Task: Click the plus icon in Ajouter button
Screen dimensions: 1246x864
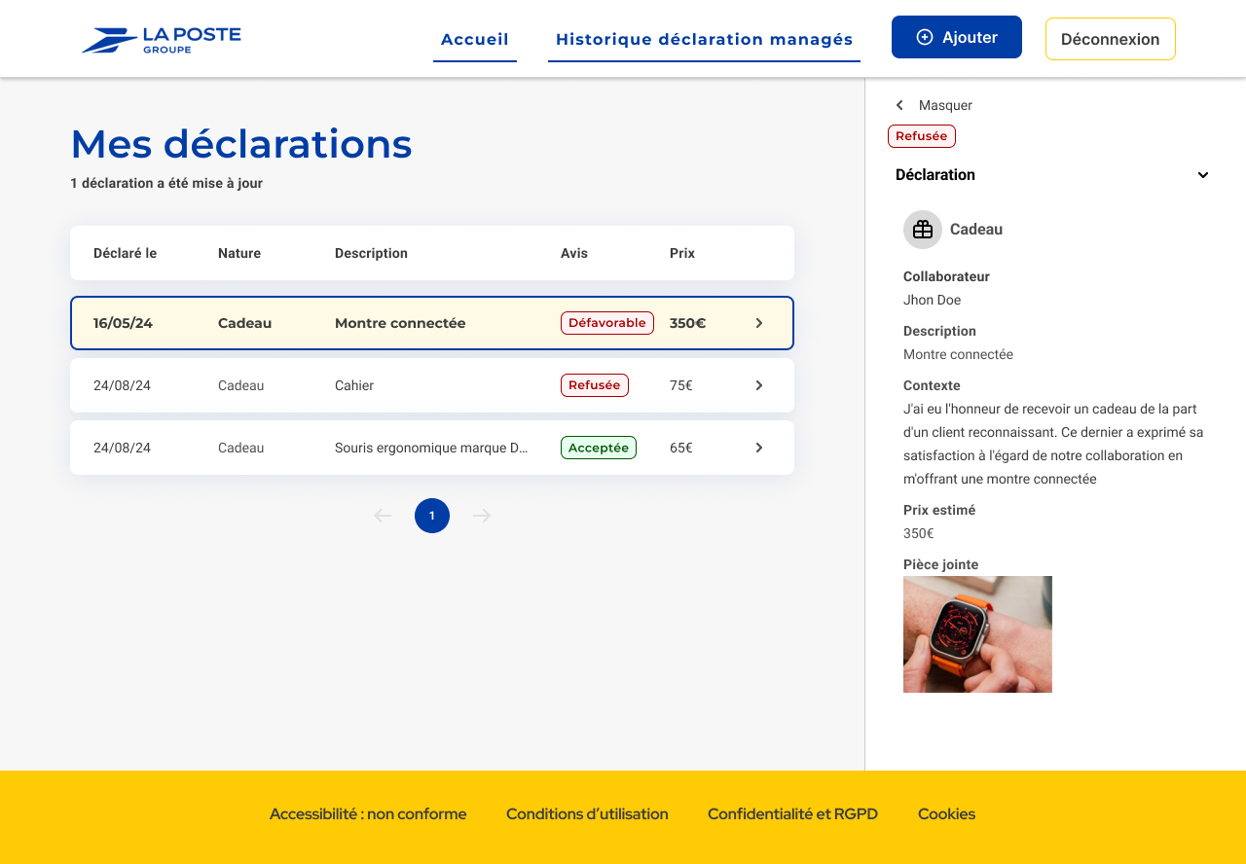Action: pyautogui.click(x=925, y=37)
